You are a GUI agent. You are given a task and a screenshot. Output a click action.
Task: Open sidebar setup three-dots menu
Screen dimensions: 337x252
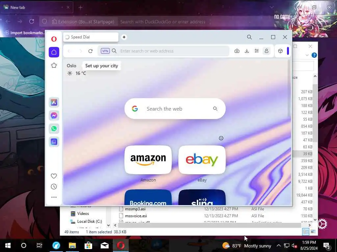pyautogui.click(x=54, y=197)
